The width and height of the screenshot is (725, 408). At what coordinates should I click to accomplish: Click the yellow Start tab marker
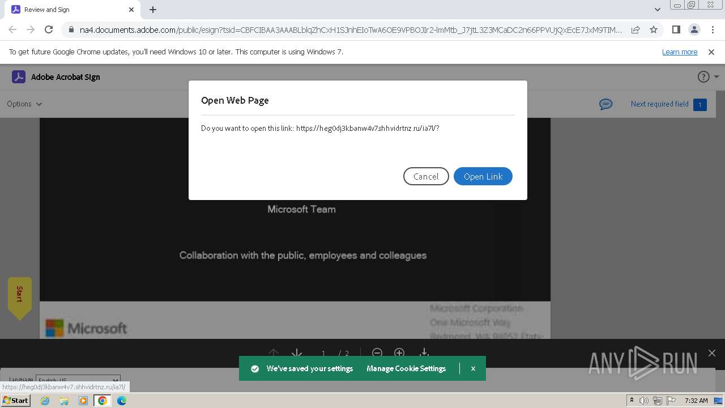(20, 297)
